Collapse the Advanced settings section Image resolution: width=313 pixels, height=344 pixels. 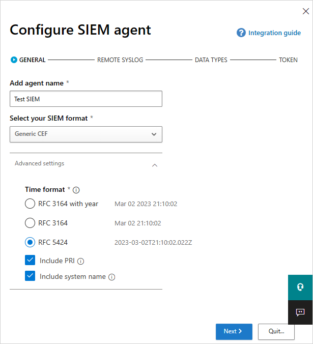coord(155,165)
